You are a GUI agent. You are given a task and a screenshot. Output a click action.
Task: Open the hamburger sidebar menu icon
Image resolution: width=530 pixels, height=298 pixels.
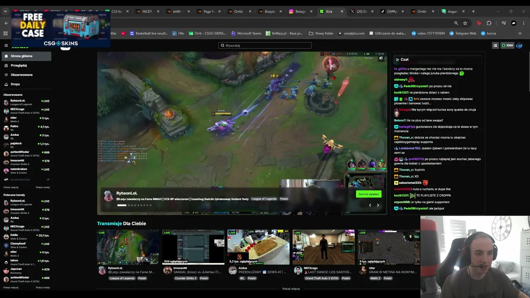6,46
